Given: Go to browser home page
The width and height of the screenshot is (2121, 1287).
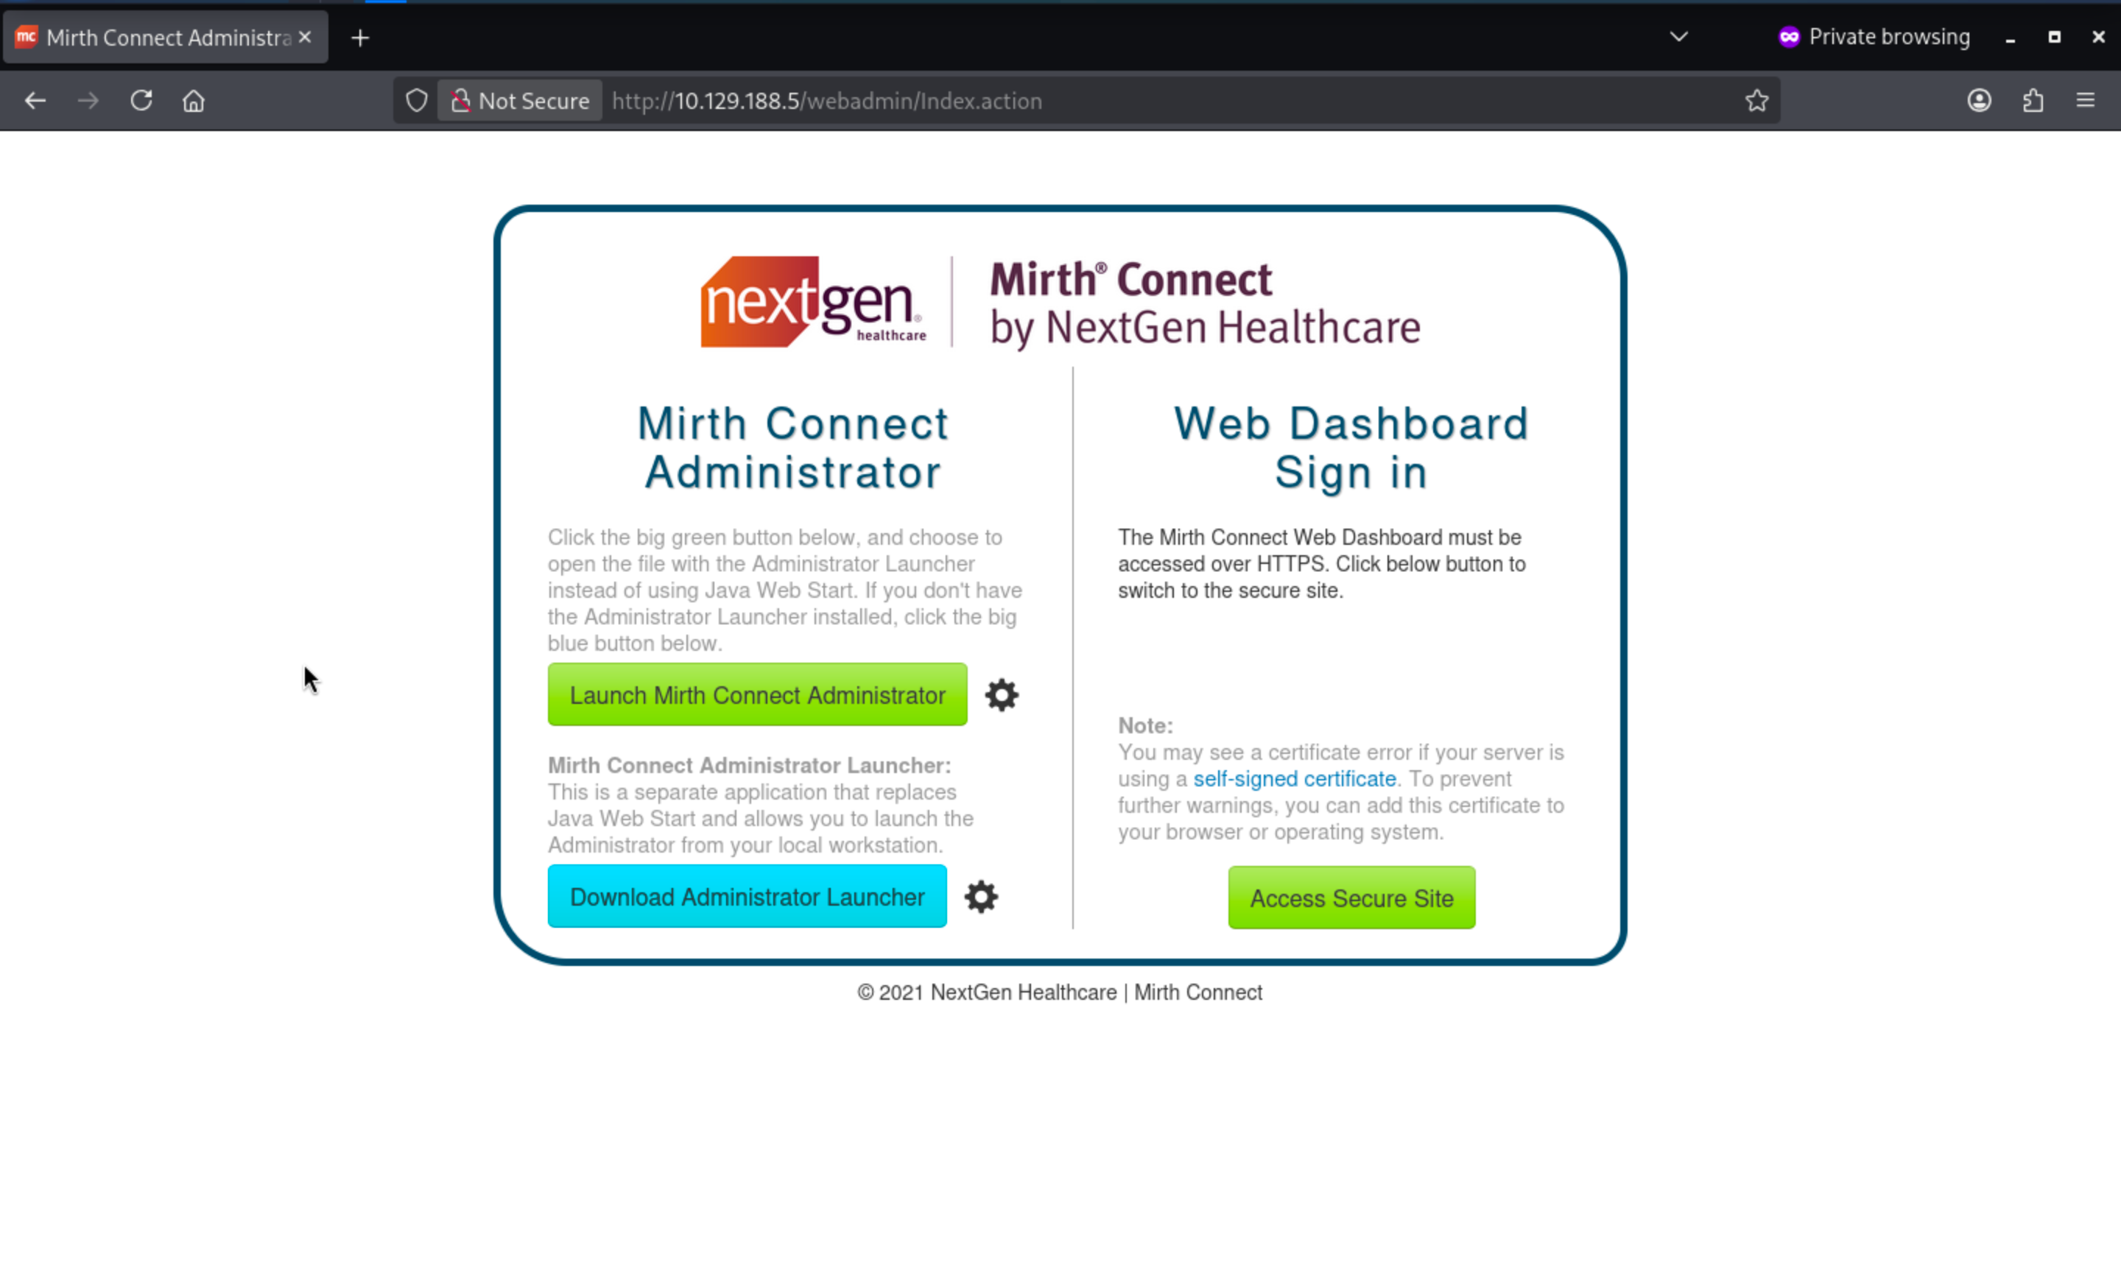Looking at the screenshot, I should [x=194, y=101].
